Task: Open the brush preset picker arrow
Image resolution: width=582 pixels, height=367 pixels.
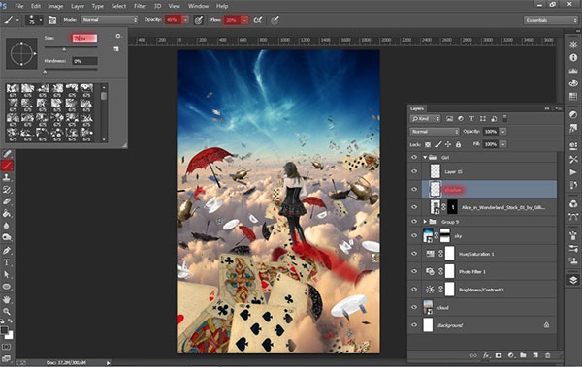Action: 41,20
